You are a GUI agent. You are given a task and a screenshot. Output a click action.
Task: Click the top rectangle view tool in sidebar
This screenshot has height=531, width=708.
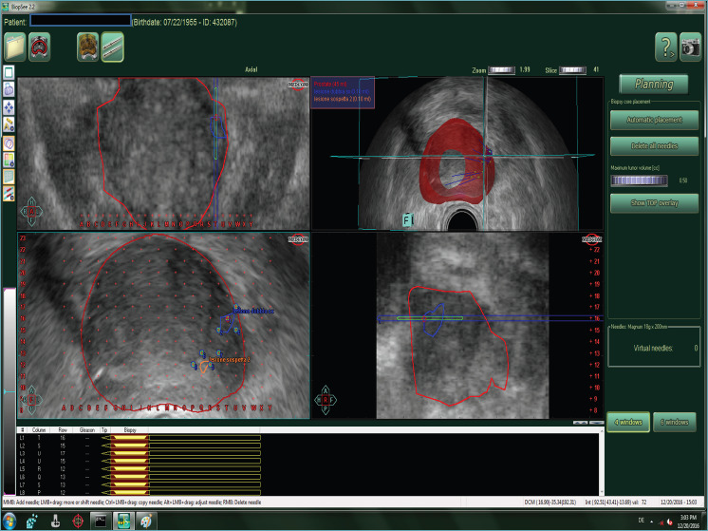pos(9,72)
